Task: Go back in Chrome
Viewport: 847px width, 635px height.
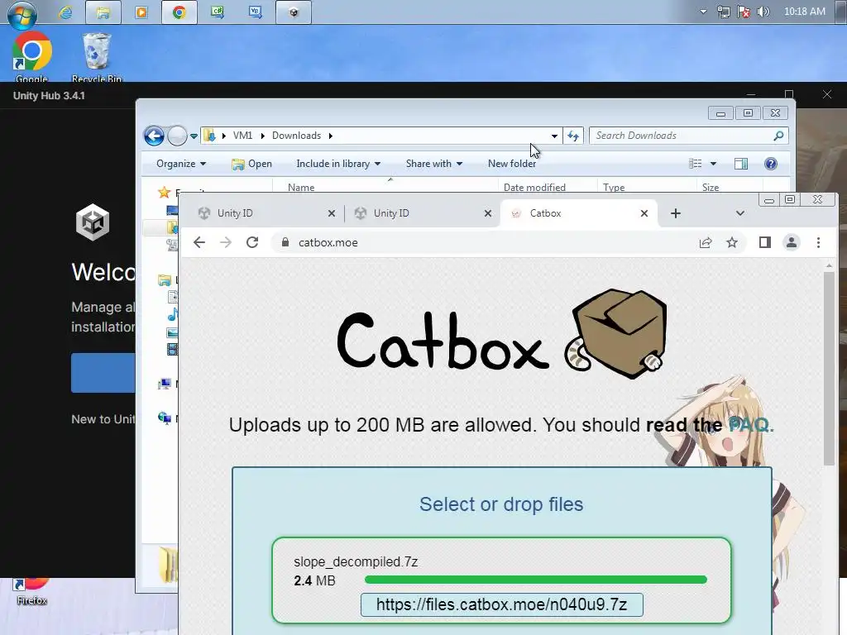Action: click(x=199, y=242)
